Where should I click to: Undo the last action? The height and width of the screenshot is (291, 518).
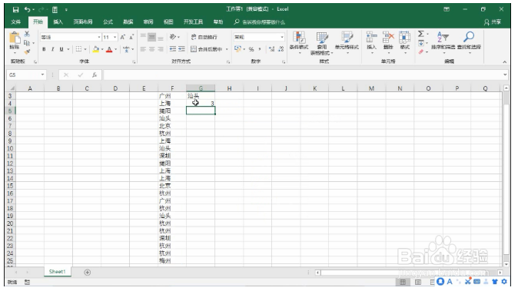pos(28,9)
